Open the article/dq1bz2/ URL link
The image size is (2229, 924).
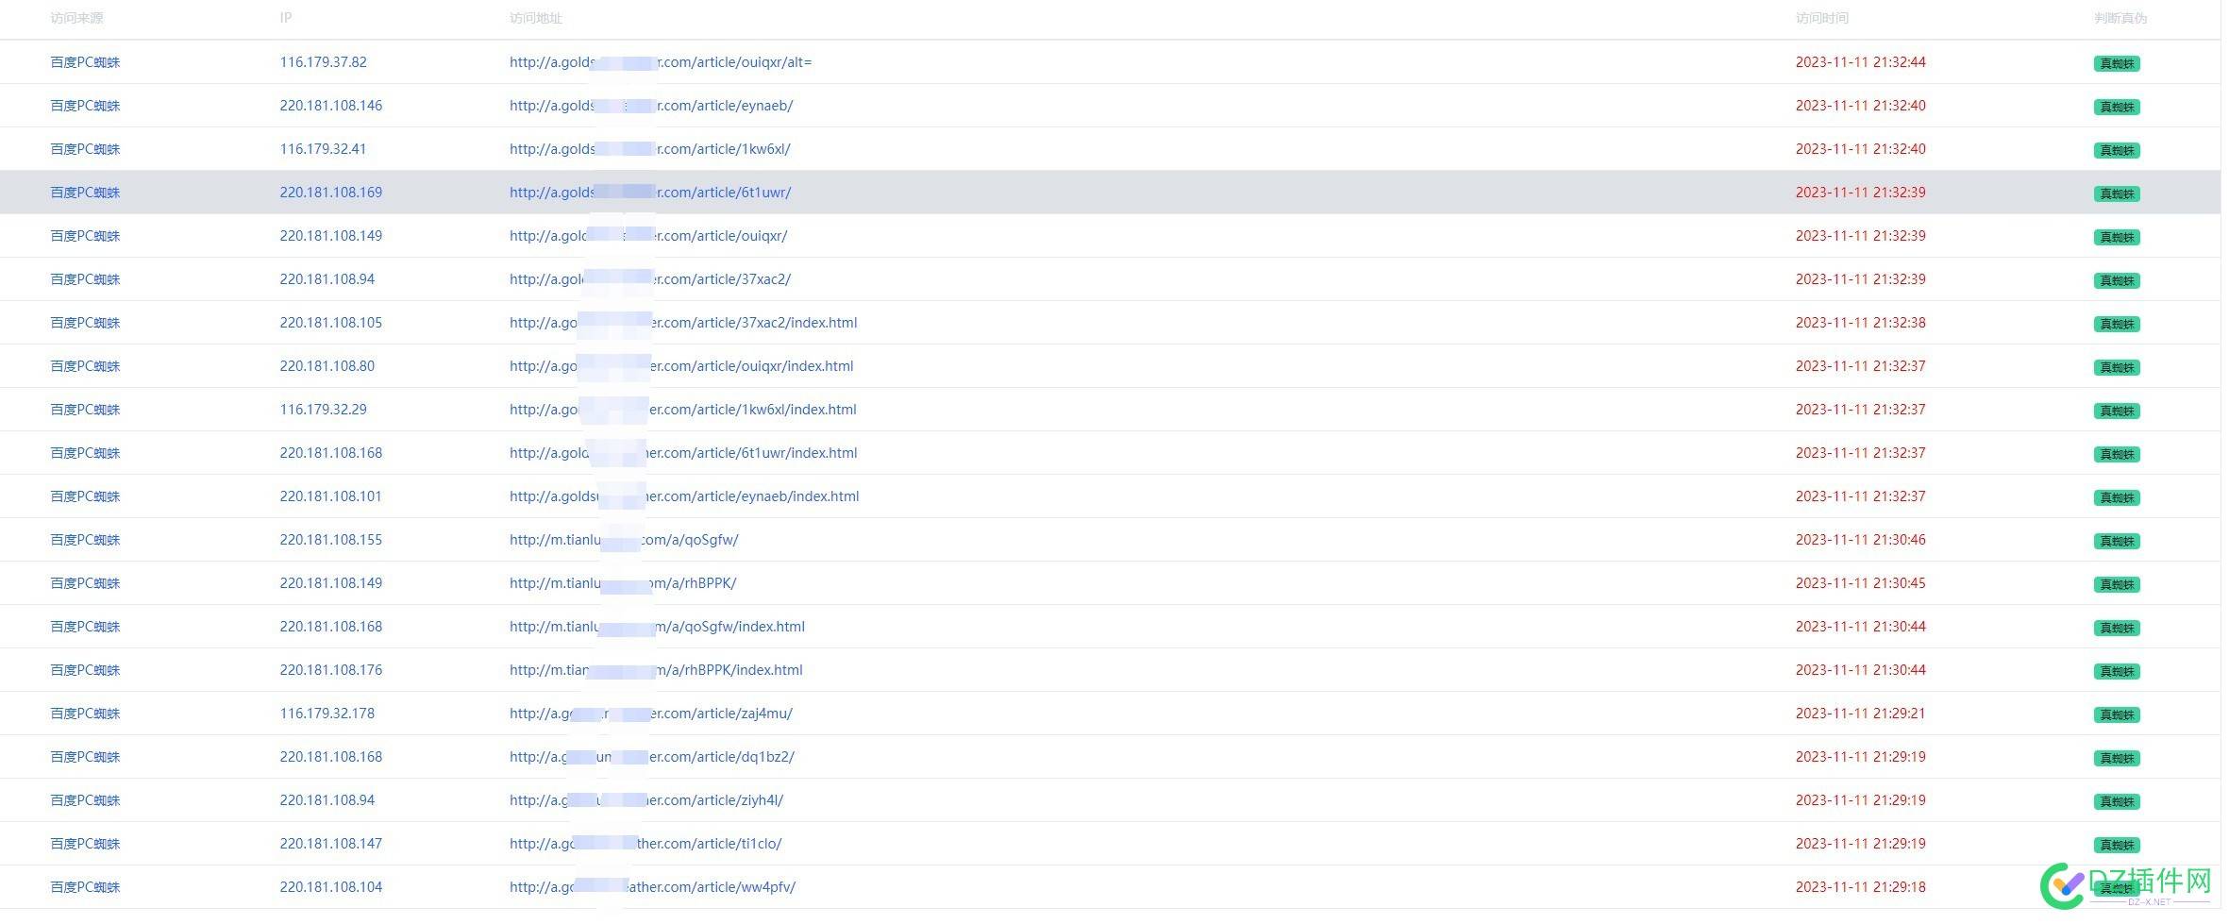(x=652, y=757)
